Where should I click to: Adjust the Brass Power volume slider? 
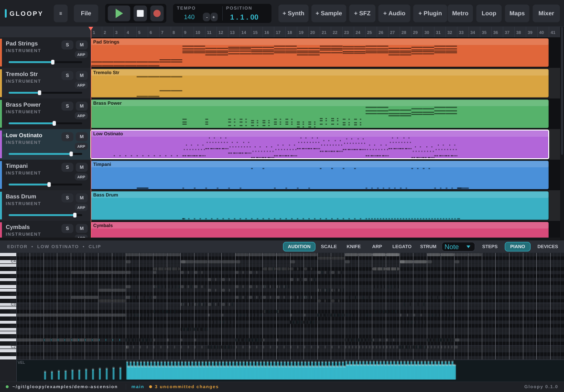pyautogui.click(x=45, y=123)
